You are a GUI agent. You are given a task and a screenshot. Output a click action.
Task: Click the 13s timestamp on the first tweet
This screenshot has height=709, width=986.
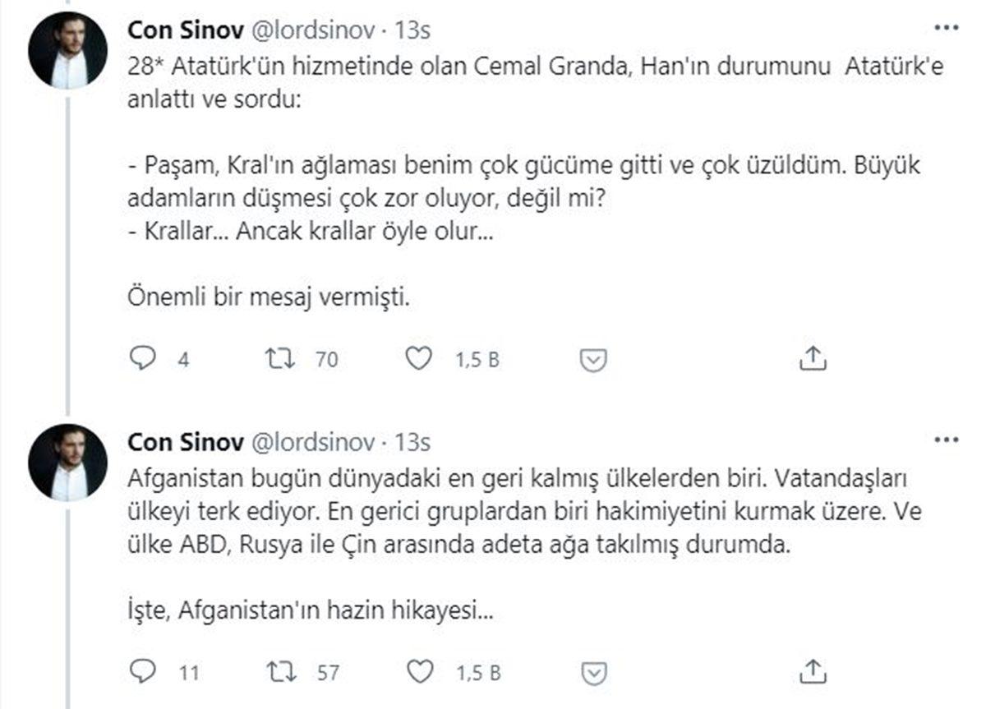415,30
